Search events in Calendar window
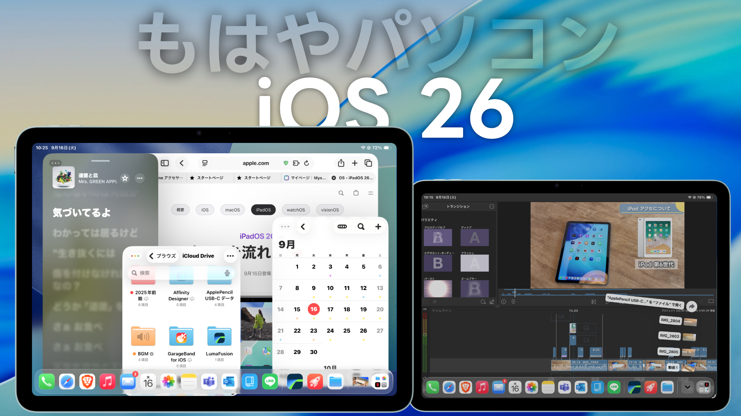The image size is (741, 416). (361, 226)
